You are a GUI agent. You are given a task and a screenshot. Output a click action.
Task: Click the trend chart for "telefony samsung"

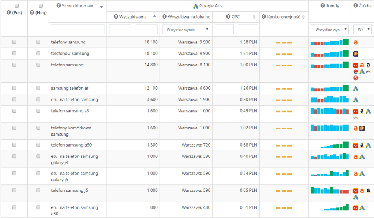tap(330, 42)
